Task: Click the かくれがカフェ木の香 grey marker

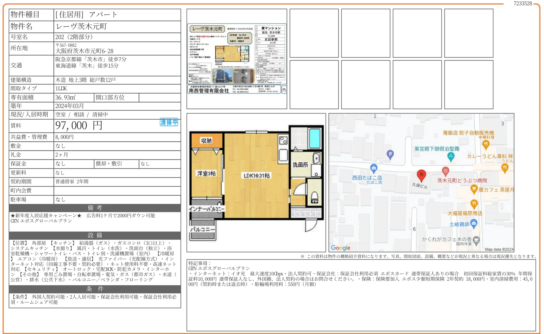Action: pos(476,240)
